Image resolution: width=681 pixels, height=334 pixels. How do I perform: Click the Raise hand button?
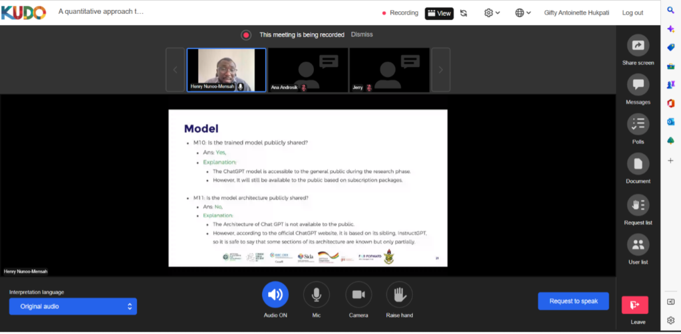point(399,295)
